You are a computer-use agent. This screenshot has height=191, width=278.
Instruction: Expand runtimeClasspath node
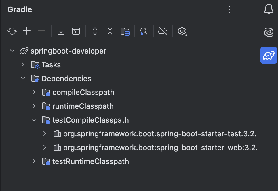[34, 106]
